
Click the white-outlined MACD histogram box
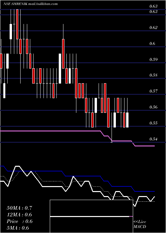(91, 216)
